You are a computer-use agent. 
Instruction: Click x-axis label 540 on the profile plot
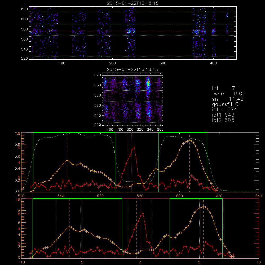pyautogui.click(x=61, y=196)
